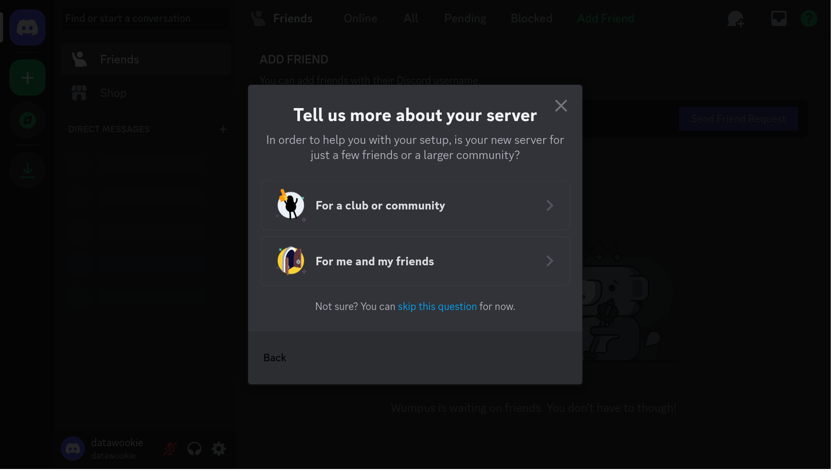Open the Explore Discoverable Servers compass icon
The image size is (837, 473).
coord(27,121)
